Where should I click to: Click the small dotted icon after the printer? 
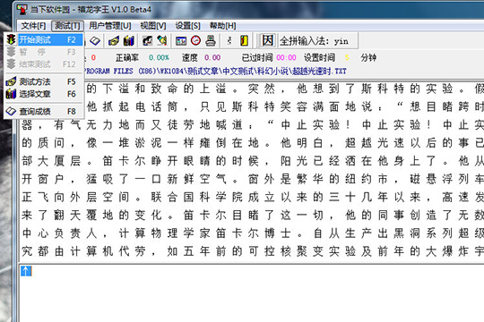coord(229,40)
